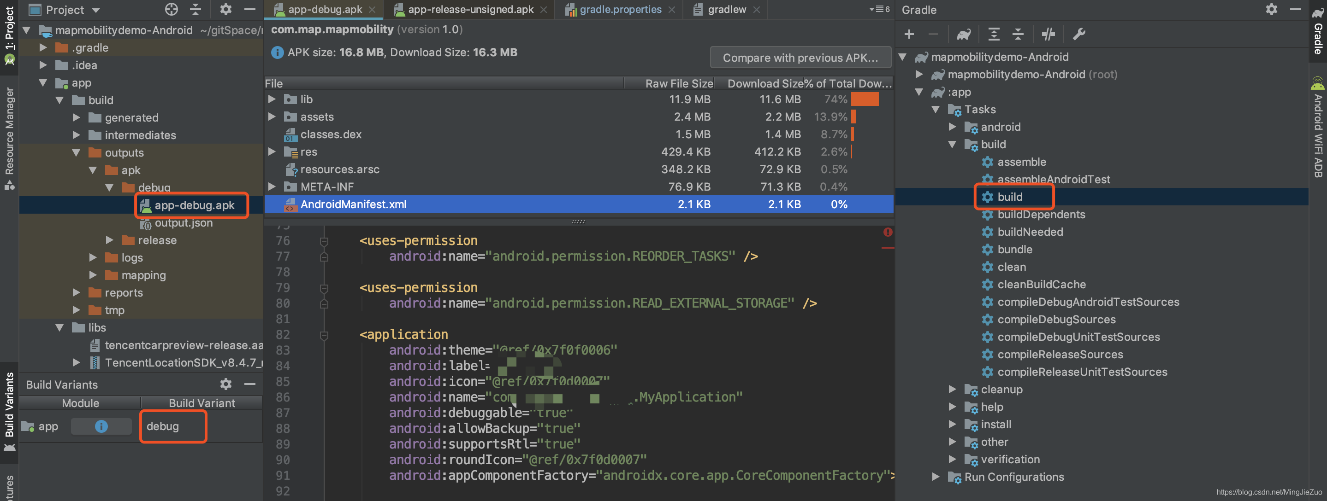
Task: Expand the release folder in project tree
Action: 109,240
